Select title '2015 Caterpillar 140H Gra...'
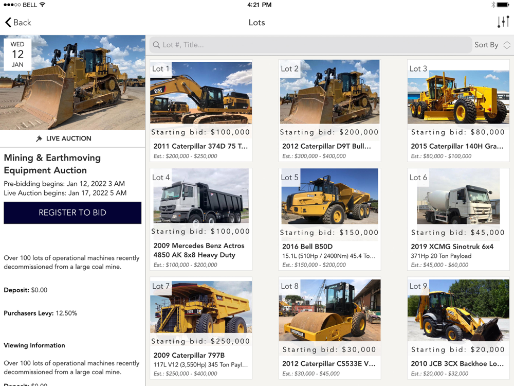Image resolution: width=514 pixels, height=386 pixels. point(457,146)
